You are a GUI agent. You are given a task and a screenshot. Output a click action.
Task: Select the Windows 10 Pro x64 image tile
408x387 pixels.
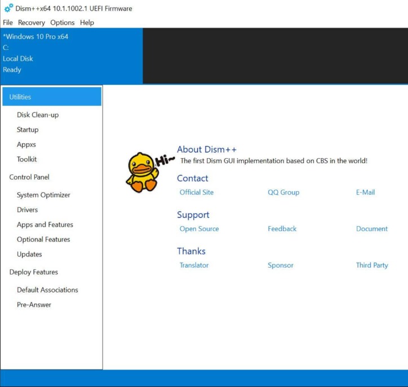point(72,56)
